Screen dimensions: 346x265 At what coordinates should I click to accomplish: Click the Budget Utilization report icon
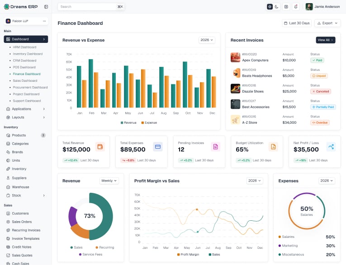point(273,147)
